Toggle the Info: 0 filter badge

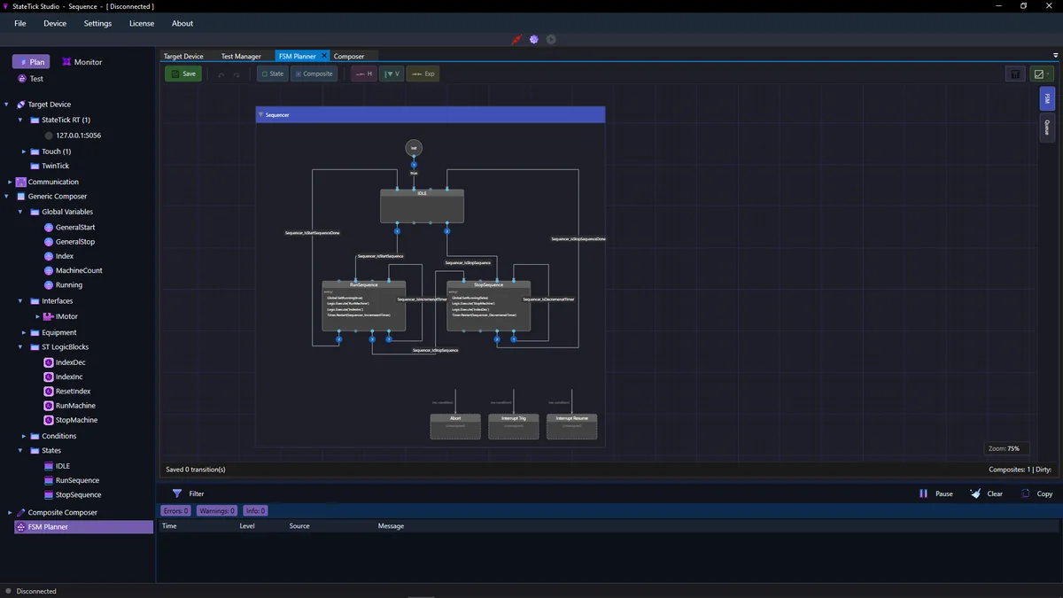click(254, 511)
